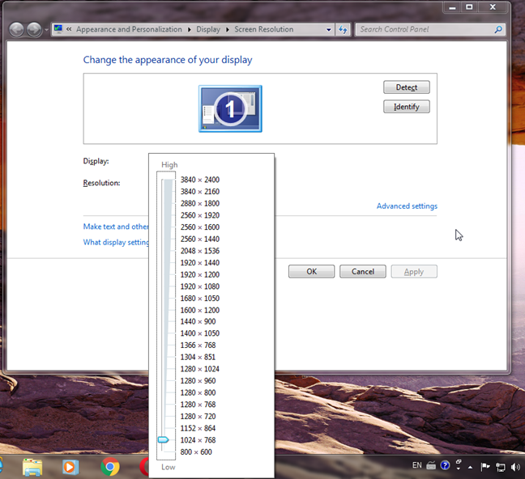Select 1440 × 900 resolution

[198, 321]
